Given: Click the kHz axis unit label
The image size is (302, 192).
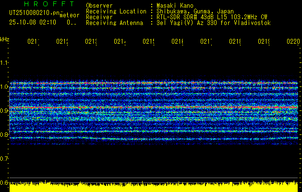Looking at the screenshot, I should (x=5, y=38).
